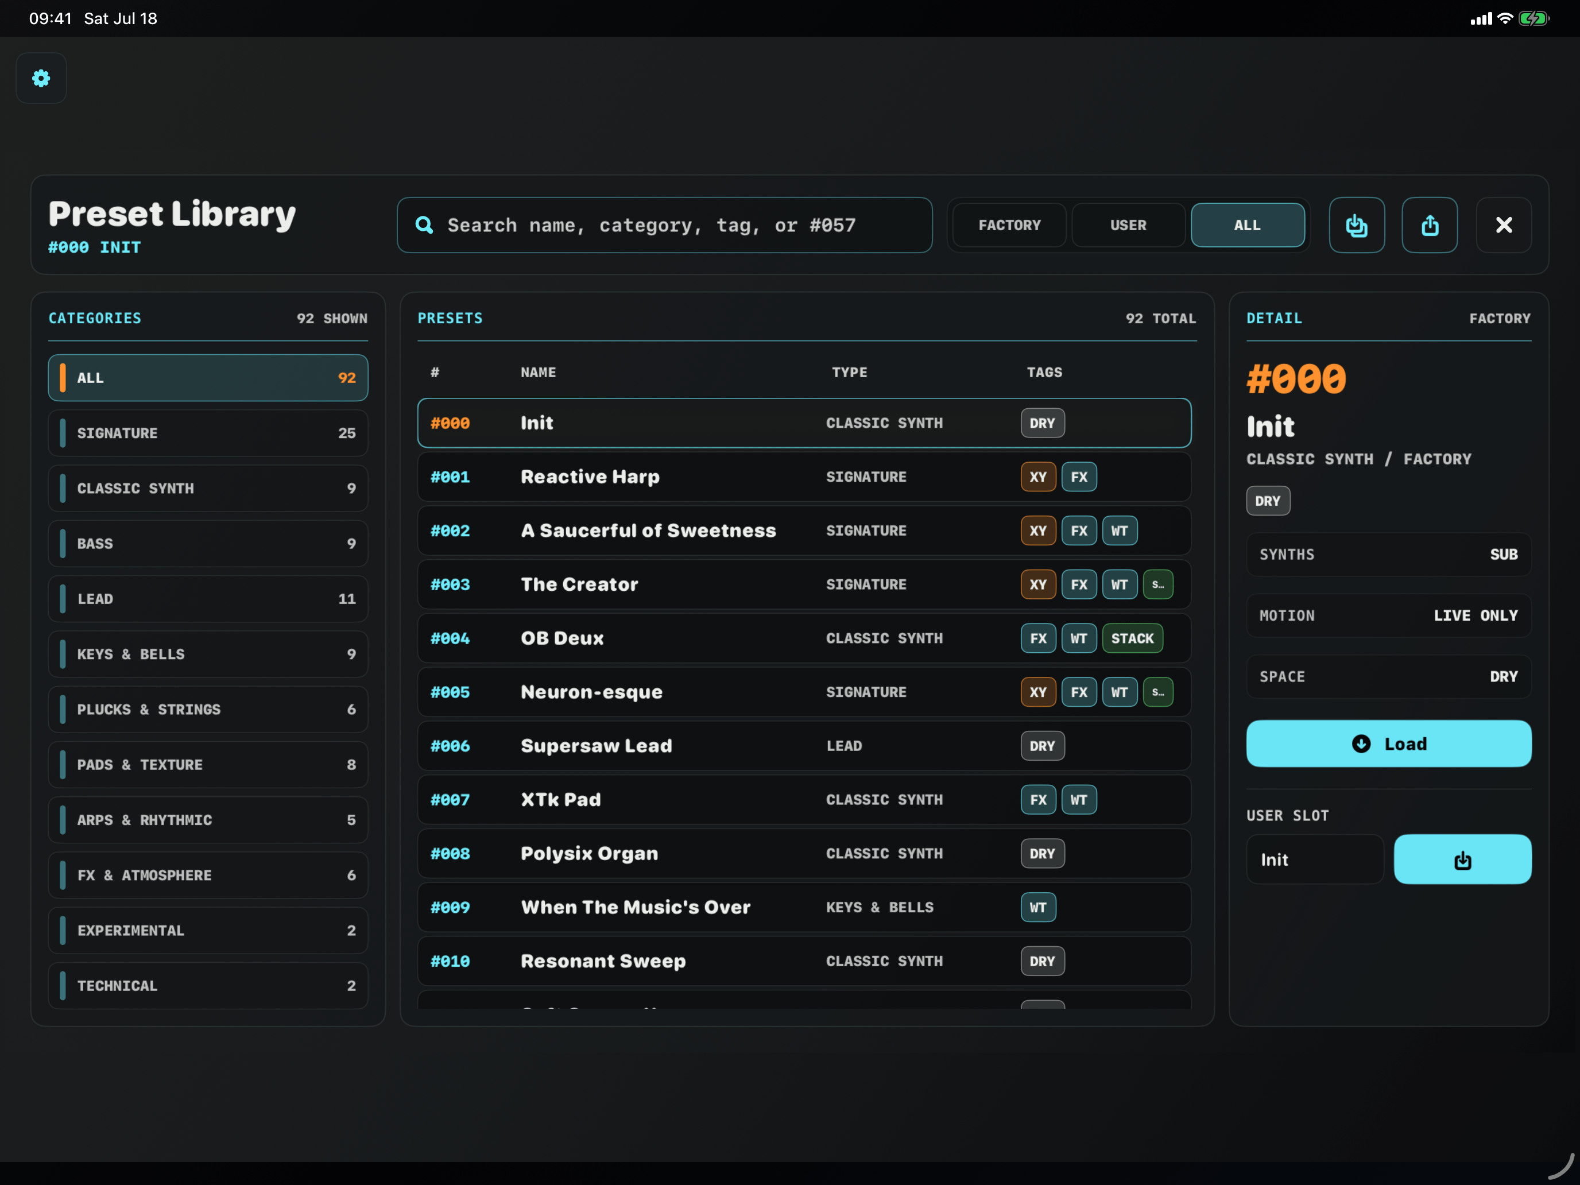The image size is (1580, 1185).
Task: Click the SYNTHS SUB detail row
Action: 1389,554
